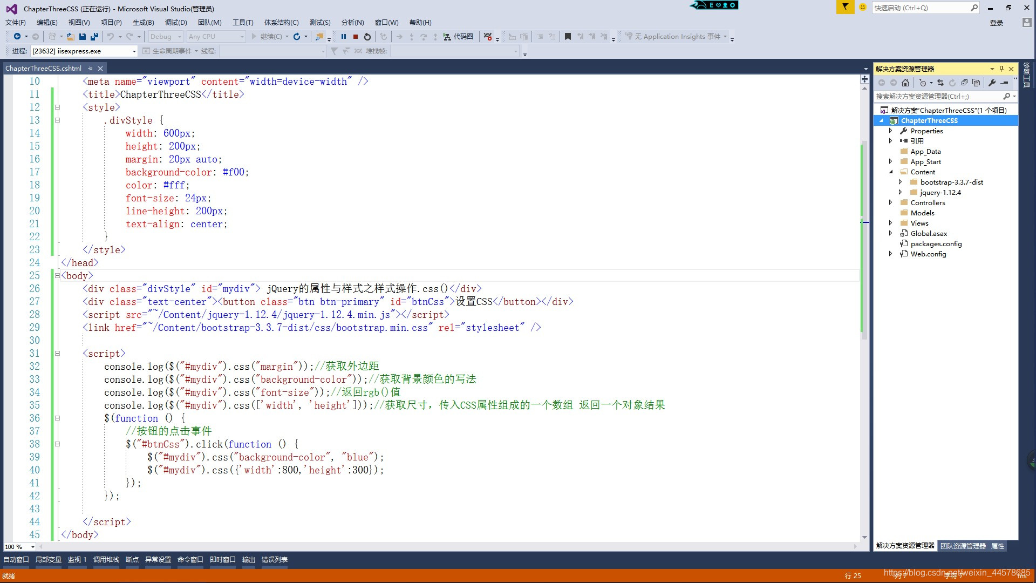
Task: Collapse the $(function outline at line 36
Action: (x=57, y=418)
